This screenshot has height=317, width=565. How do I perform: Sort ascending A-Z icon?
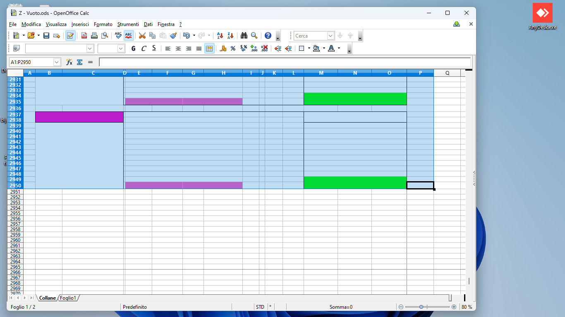220,35
